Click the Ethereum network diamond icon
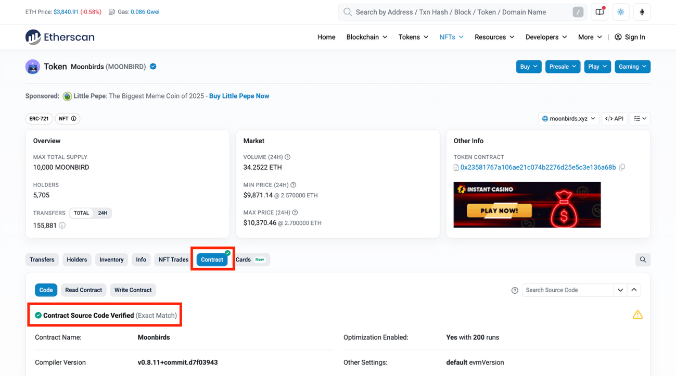Viewport: 676px width, 376px height. [642, 12]
